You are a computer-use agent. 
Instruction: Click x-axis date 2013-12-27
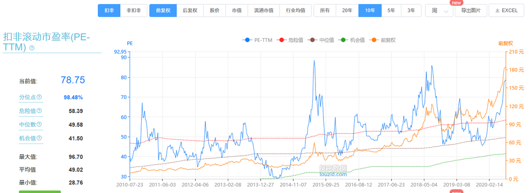pos(260,185)
